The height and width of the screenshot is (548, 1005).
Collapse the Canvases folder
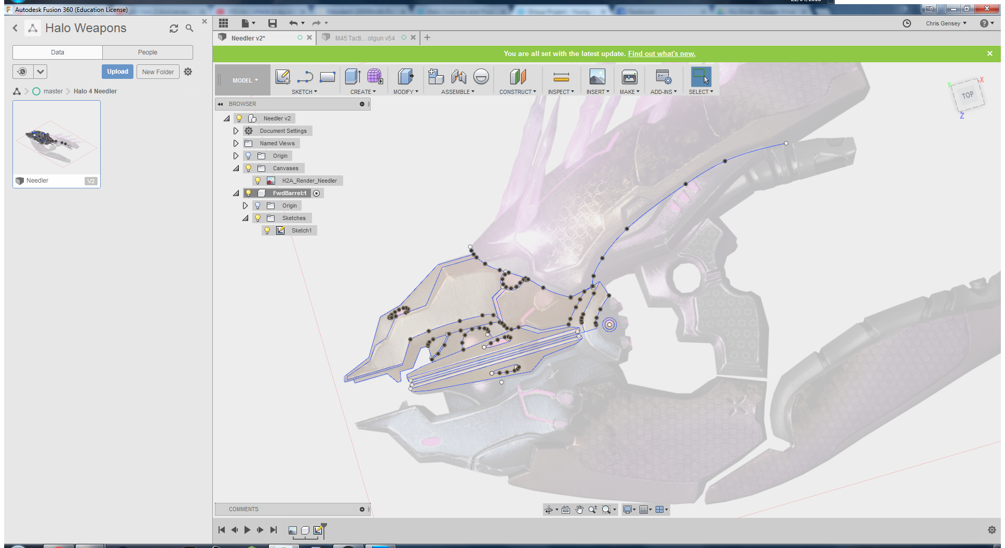point(236,168)
